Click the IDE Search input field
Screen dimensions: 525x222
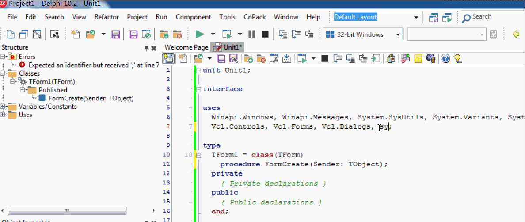pos(491,17)
